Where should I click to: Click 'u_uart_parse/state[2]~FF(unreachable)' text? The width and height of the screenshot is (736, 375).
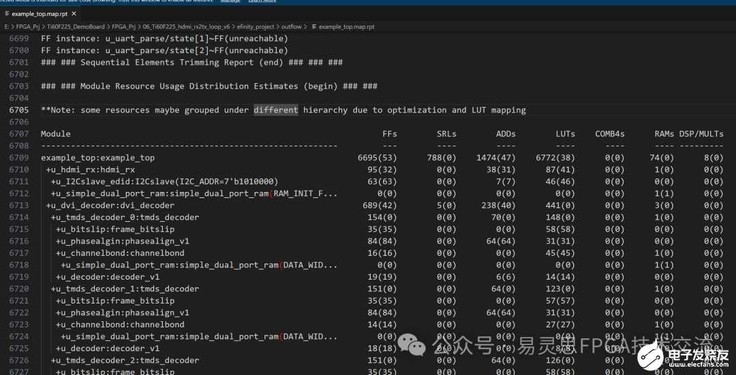pos(196,50)
